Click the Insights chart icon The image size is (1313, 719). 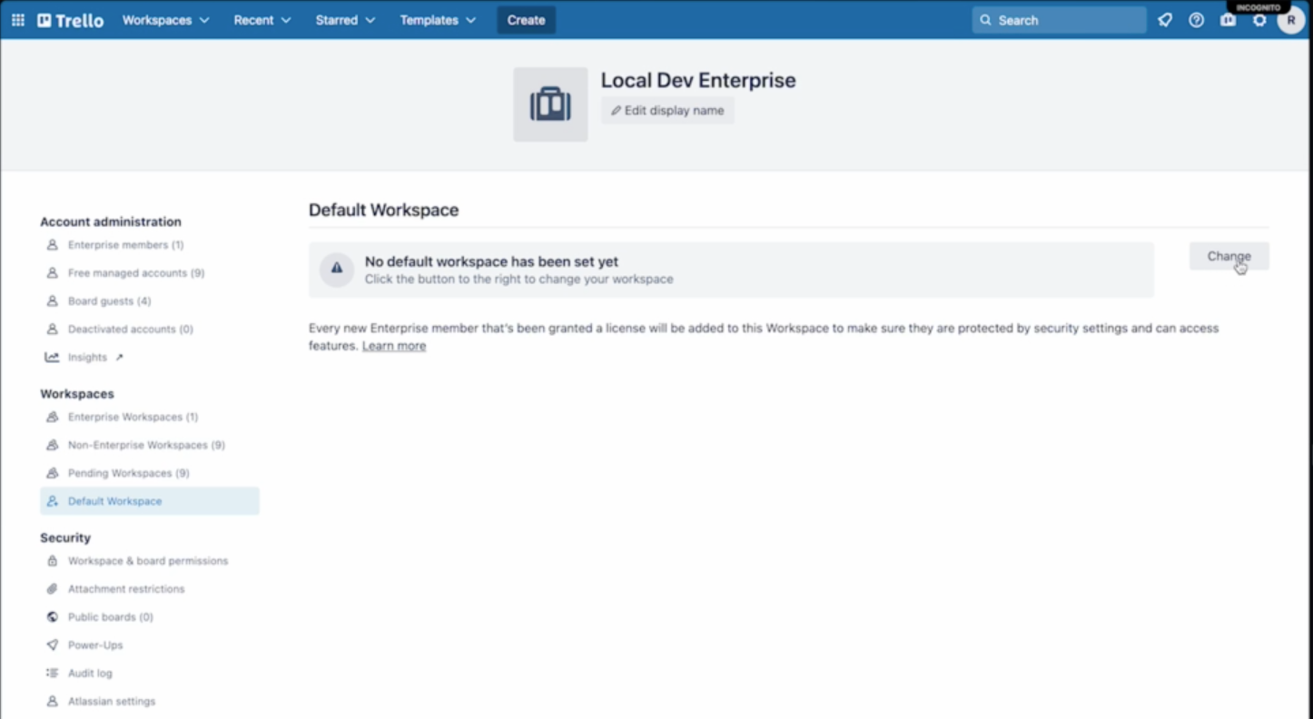click(x=53, y=358)
